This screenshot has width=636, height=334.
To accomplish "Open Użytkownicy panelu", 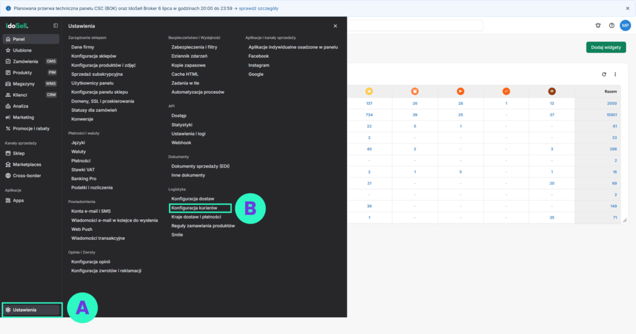I will click(x=93, y=83).
